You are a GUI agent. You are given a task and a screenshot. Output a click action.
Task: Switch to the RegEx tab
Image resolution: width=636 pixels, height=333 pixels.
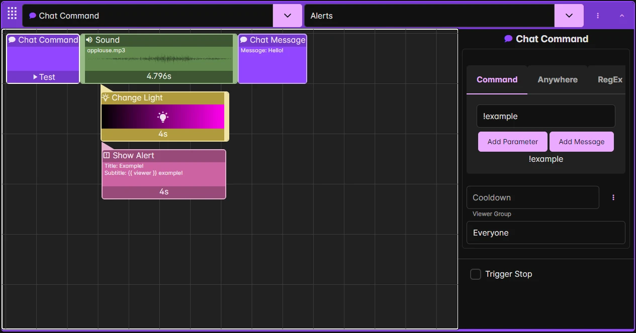coord(607,79)
